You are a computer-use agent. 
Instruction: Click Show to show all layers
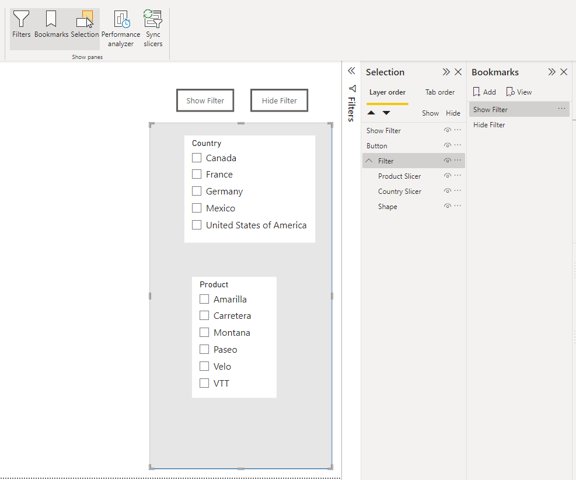pos(430,113)
